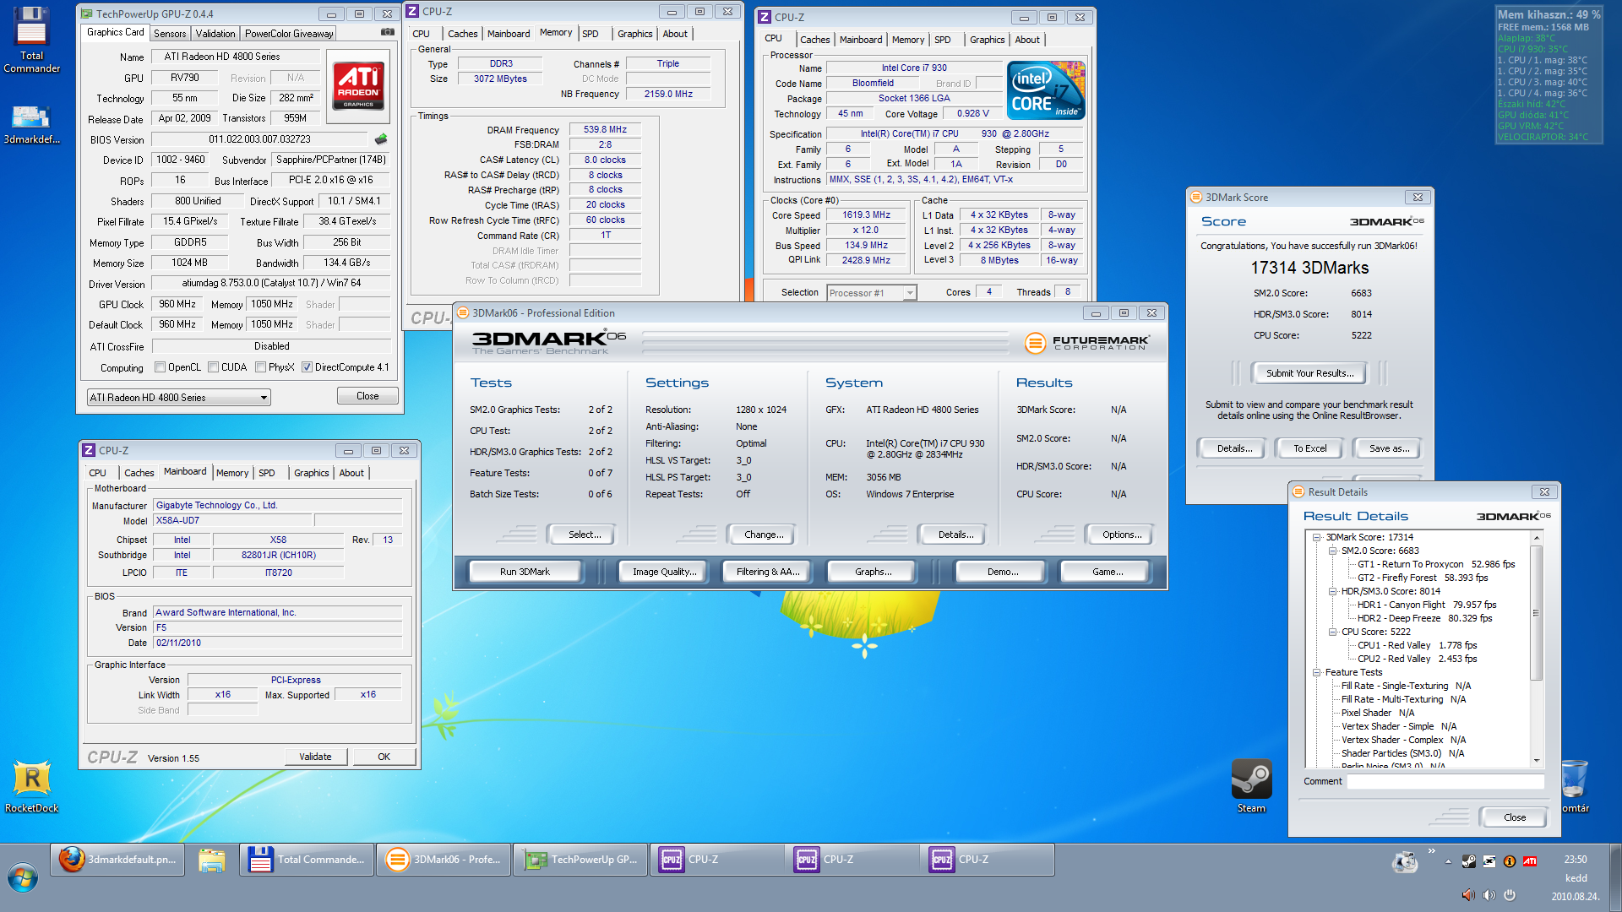The height and width of the screenshot is (912, 1622).
Task: Click the Image Quality... button
Action: [x=664, y=572]
